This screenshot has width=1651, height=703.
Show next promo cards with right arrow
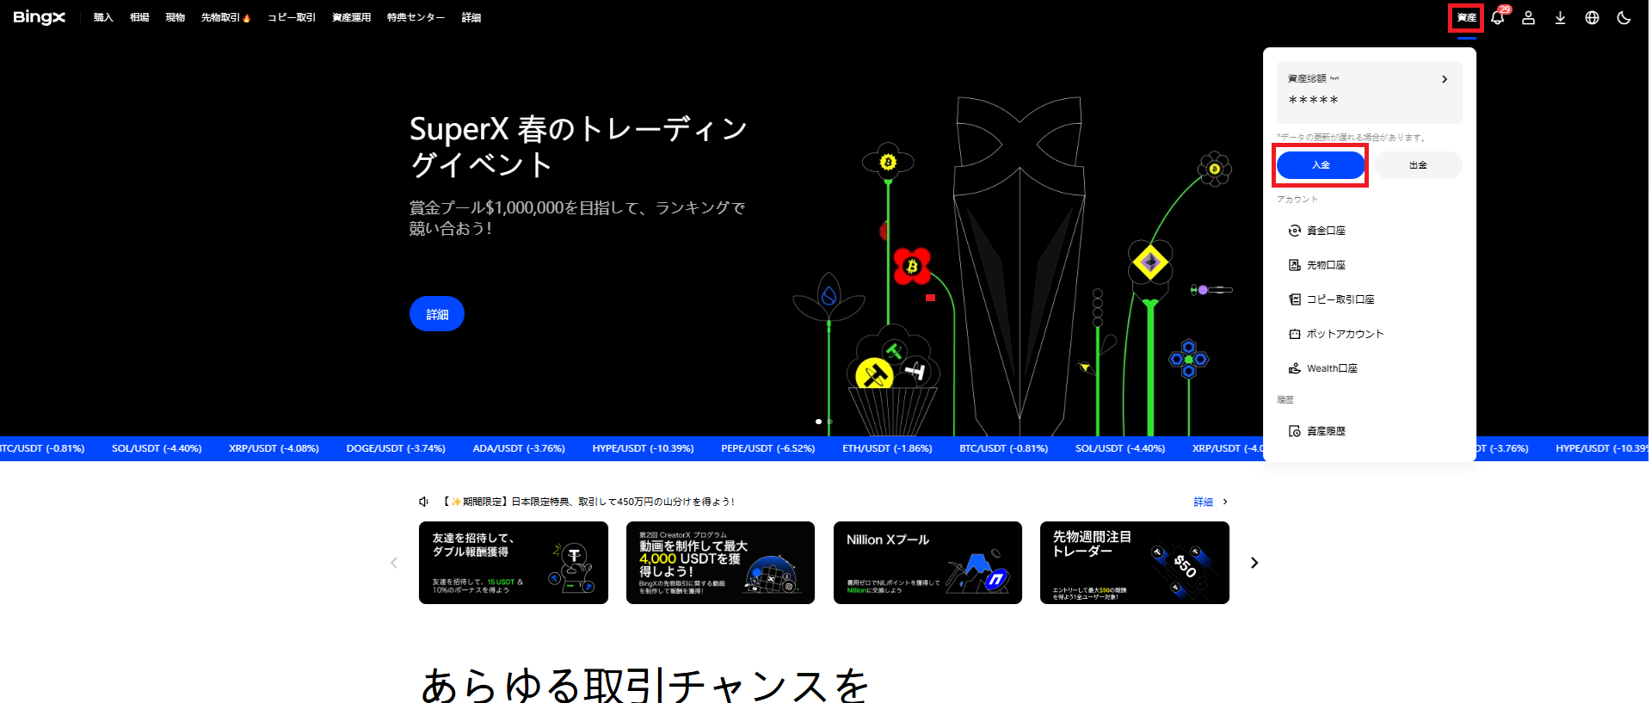point(1254,563)
